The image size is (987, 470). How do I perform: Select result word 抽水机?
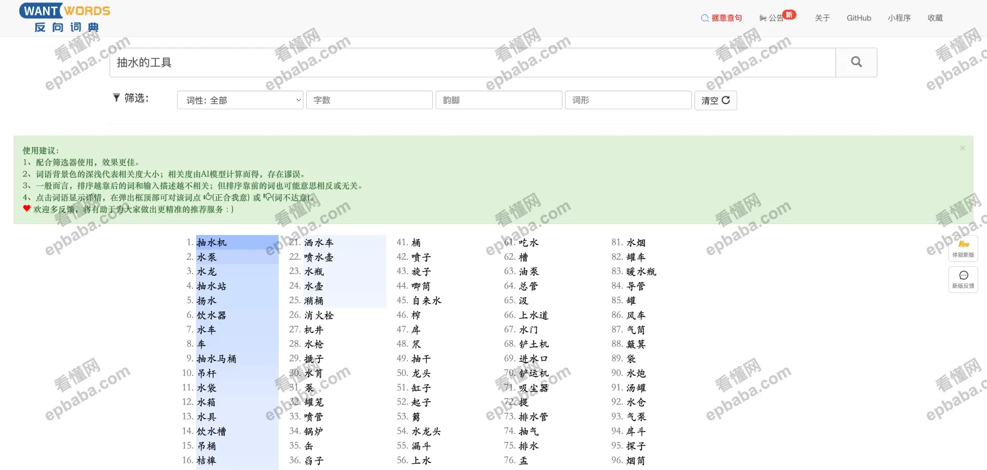coord(211,243)
